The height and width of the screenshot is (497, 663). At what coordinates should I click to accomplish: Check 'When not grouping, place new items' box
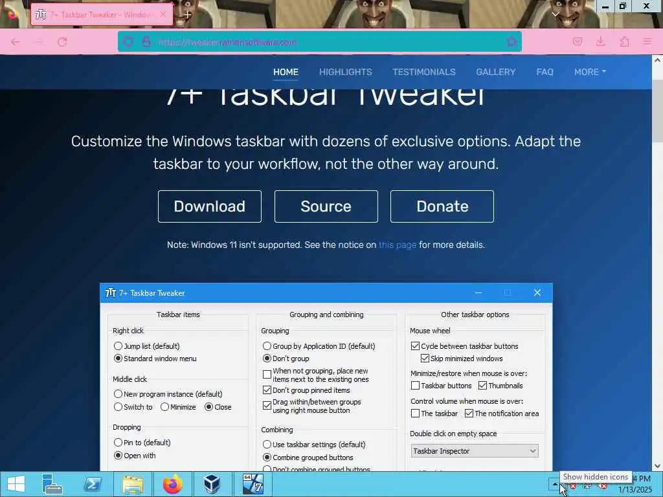267,375
